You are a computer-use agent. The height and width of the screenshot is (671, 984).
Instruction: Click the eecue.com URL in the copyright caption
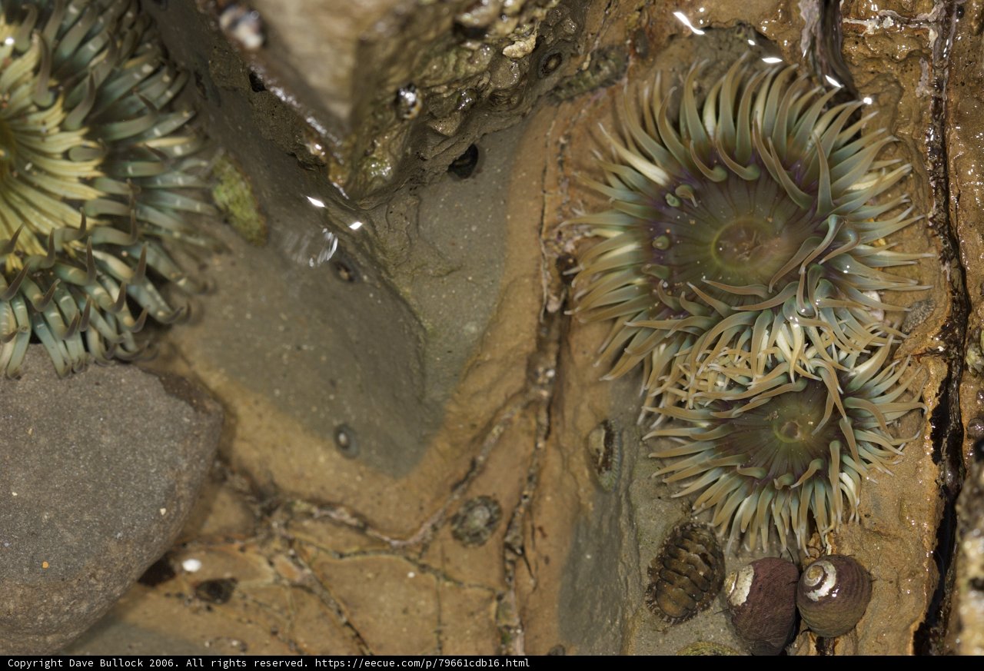point(421,663)
